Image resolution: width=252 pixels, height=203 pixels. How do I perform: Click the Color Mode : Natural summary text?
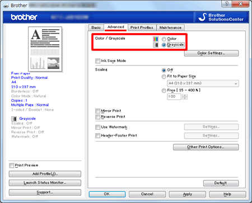tap(29, 96)
